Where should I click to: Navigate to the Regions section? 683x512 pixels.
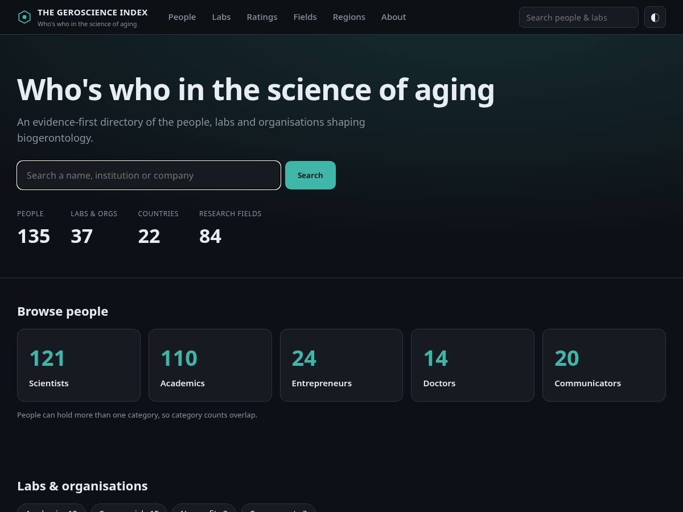[349, 17]
